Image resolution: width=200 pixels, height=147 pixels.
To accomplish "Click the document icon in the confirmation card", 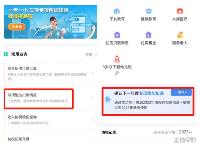I will tap(108, 100).
